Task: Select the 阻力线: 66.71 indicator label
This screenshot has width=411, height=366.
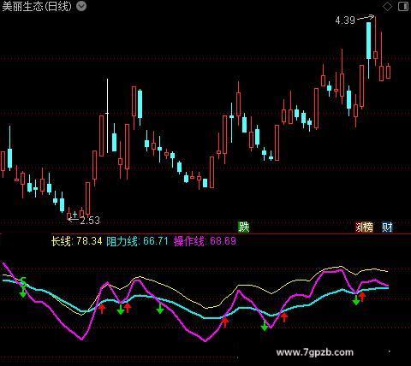Action: (x=137, y=241)
